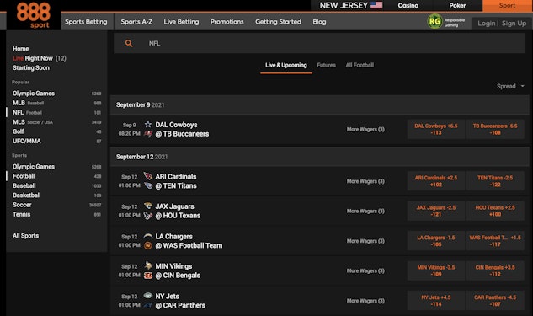Open Live Right Now (12)

40,58
